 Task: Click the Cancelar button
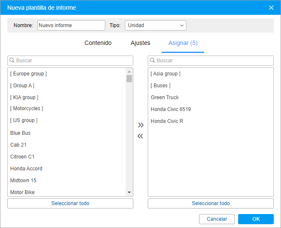(x=217, y=219)
